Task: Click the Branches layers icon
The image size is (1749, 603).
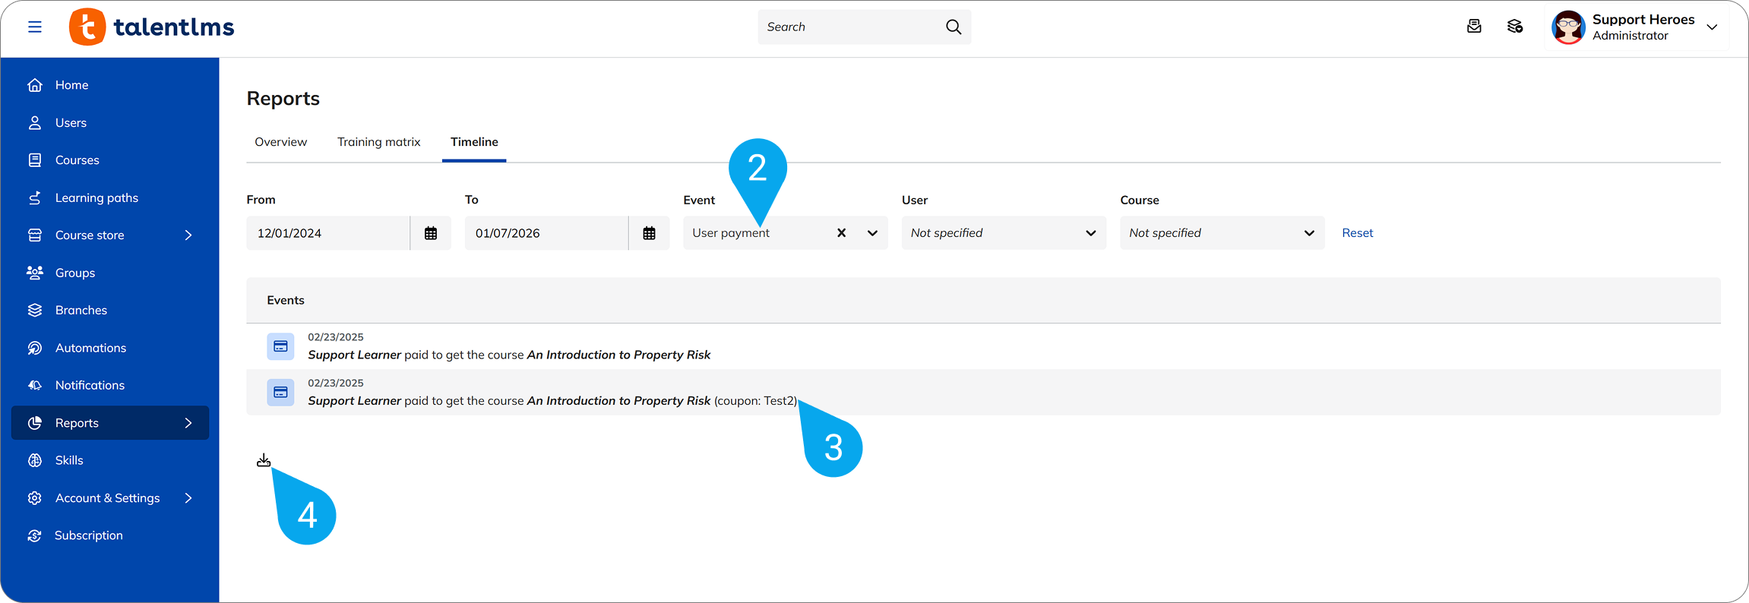Action: 35,310
